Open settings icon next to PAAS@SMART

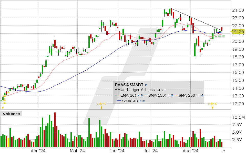pyautogui.click(x=146, y=85)
